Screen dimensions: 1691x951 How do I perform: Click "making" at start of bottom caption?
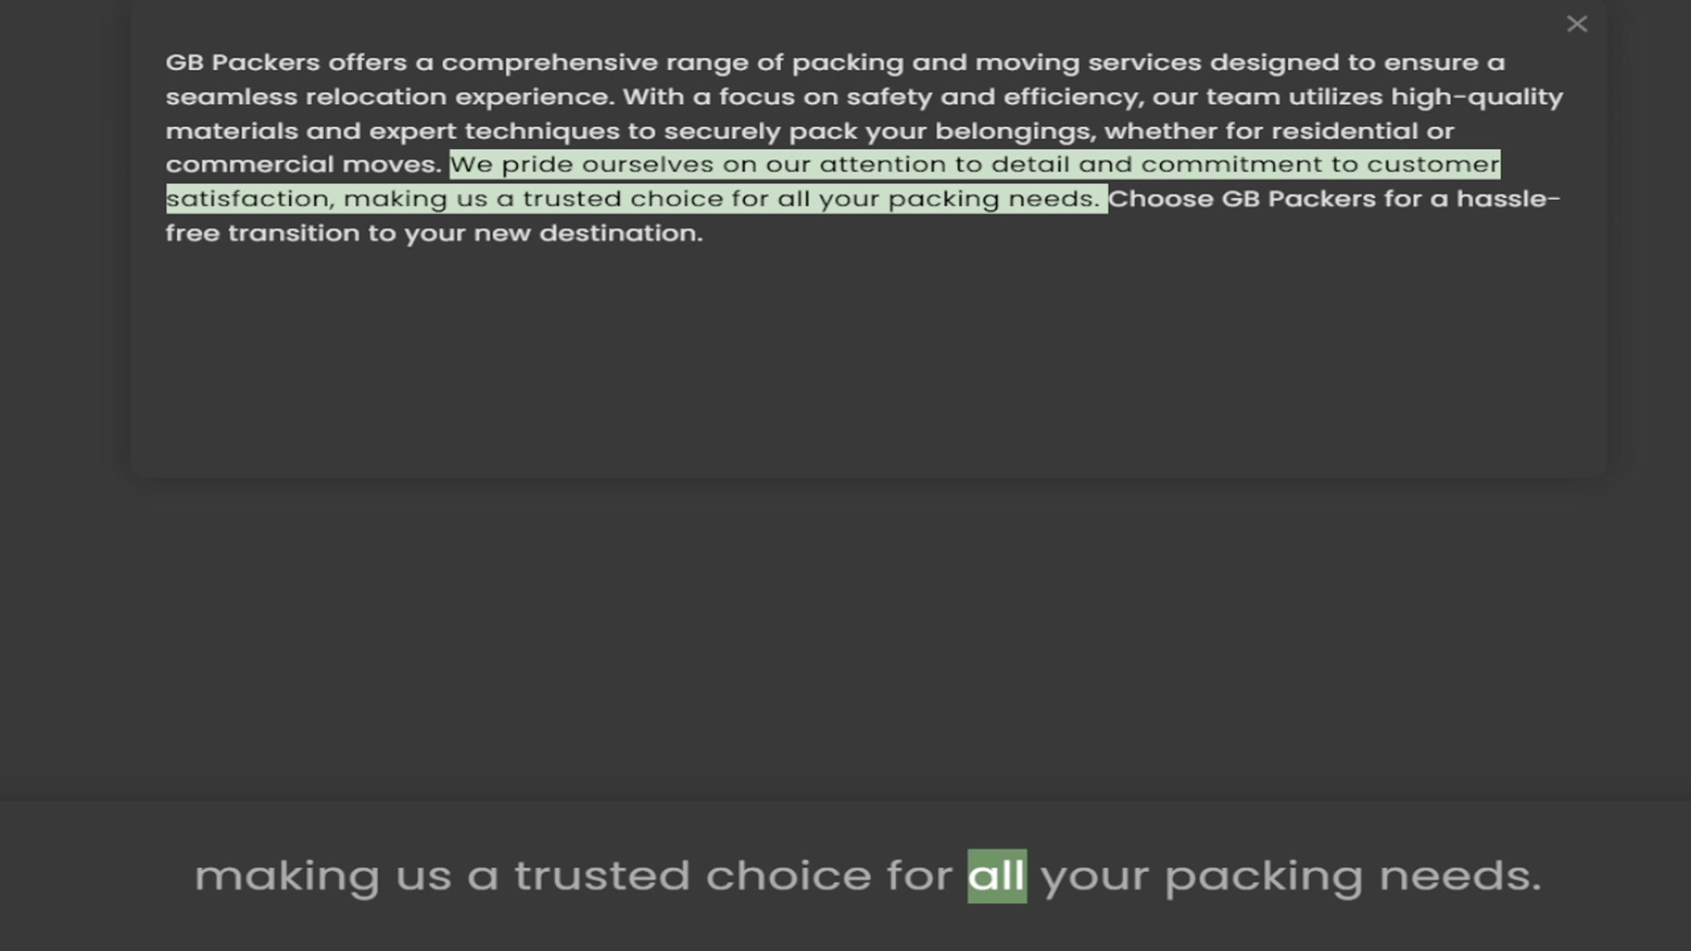tap(287, 876)
